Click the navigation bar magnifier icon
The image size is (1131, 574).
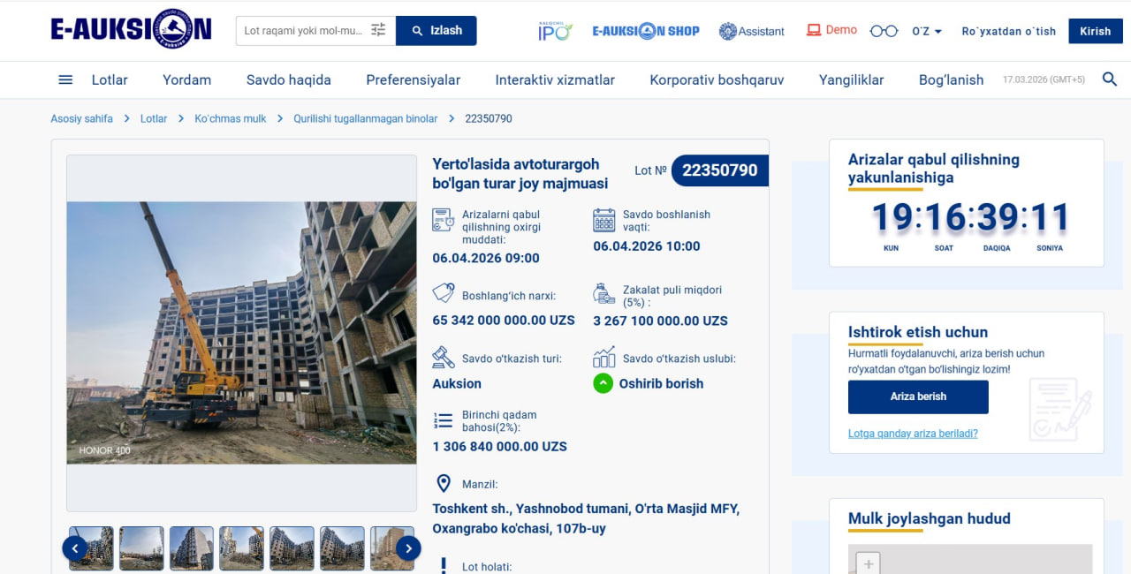point(1110,79)
